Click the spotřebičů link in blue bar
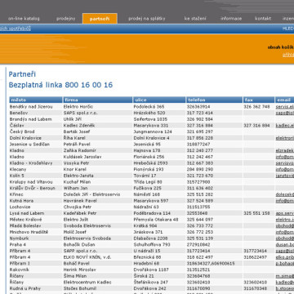This screenshot has width=294, height=294. [x=16, y=29]
